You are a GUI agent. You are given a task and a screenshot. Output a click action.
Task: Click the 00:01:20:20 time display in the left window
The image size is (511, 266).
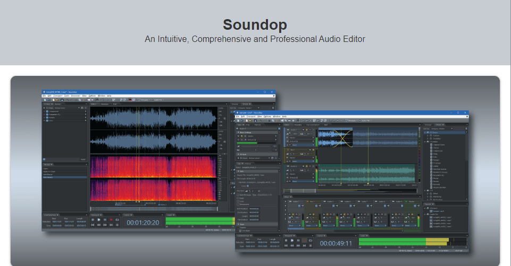coord(143,222)
